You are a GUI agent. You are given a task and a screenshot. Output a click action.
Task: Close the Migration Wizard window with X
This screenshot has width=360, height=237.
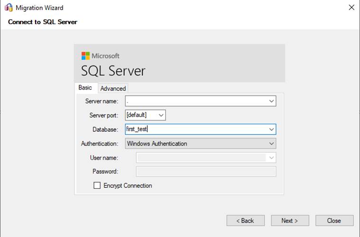click(x=351, y=7)
